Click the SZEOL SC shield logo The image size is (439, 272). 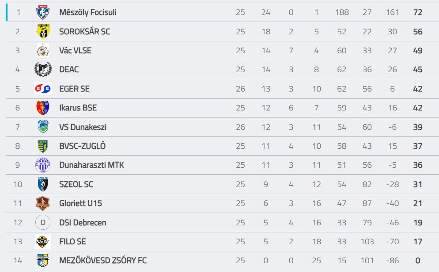pyautogui.click(x=43, y=184)
